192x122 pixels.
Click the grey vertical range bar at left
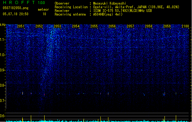(6, 95)
